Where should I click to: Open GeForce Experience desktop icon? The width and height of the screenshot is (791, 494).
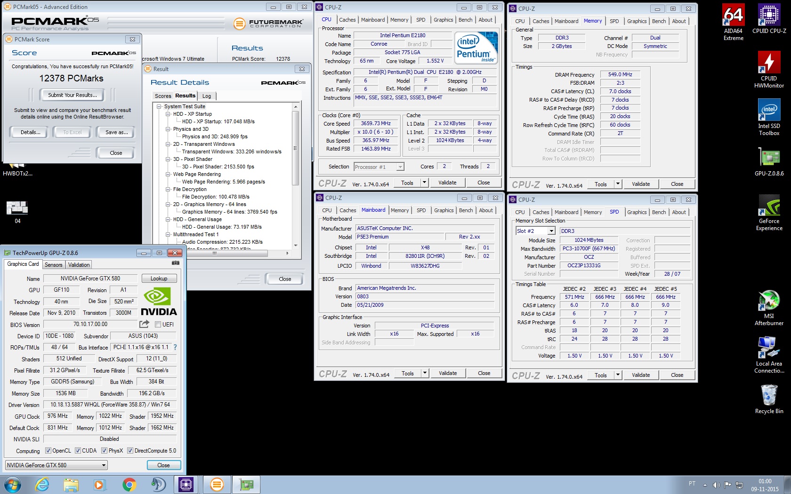[769, 213]
